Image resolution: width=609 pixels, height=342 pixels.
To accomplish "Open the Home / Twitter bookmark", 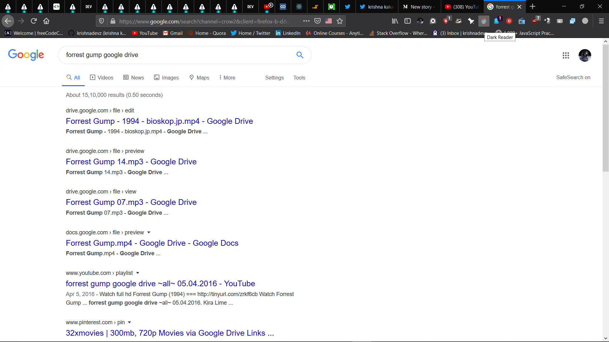I will click(251, 33).
